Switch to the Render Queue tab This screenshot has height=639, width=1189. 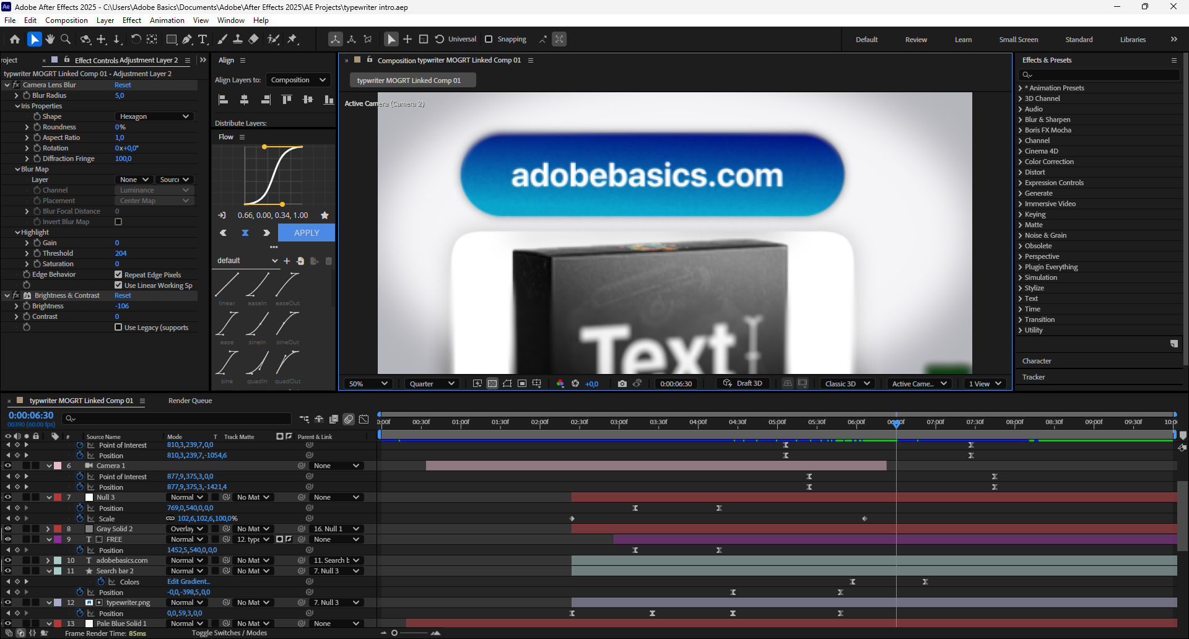[x=190, y=401]
